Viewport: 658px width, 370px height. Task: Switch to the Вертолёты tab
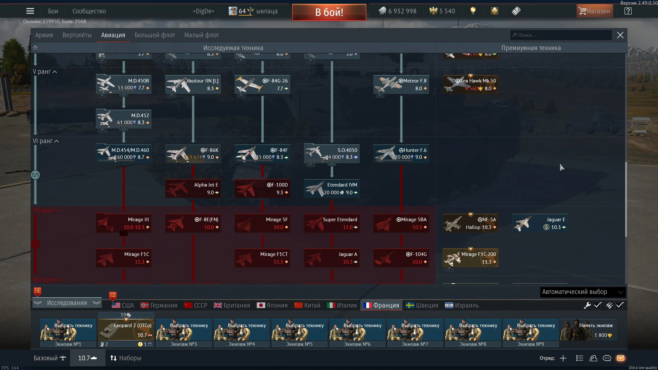tap(77, 35)
